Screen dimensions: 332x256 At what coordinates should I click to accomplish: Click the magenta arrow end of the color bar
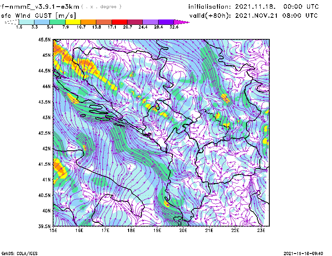point(181,22)
